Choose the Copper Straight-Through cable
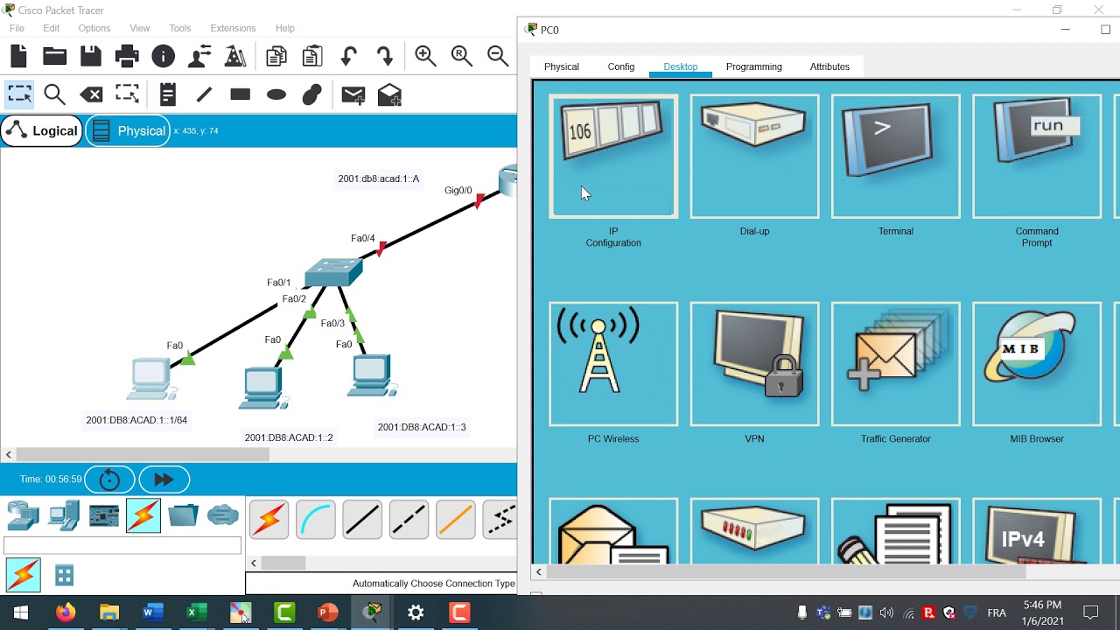 (361, 520)
